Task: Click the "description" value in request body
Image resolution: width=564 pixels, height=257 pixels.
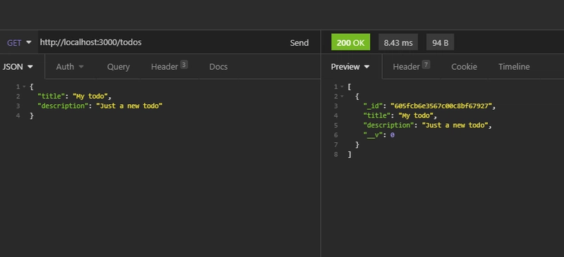Action: point(129,106)
